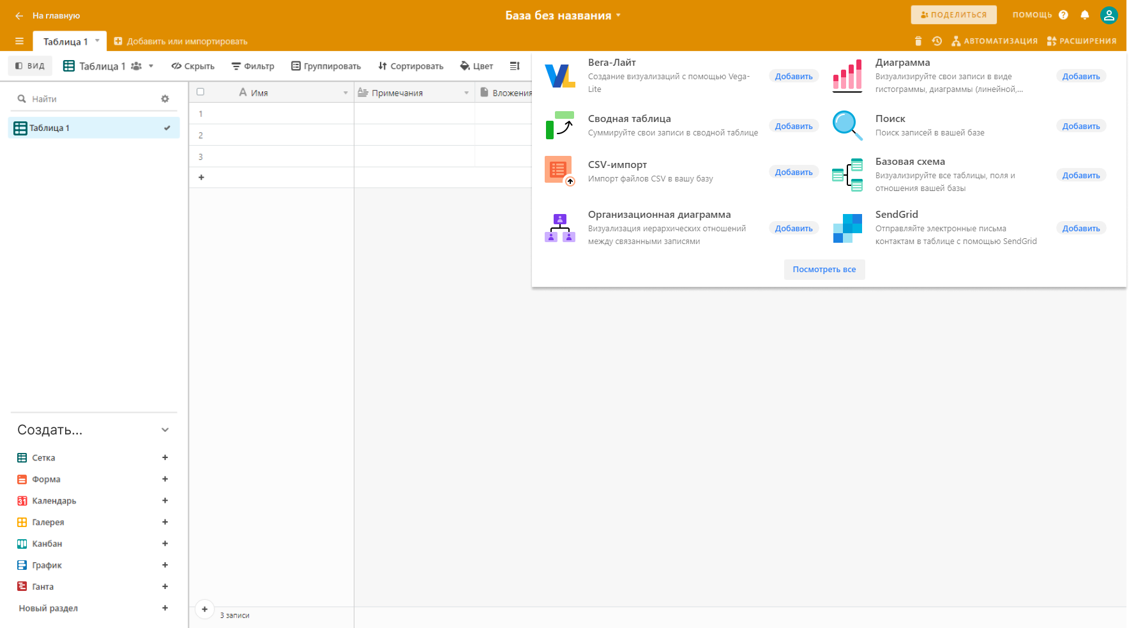Open Расширения panel
Viewport: 1129px width, 628px height.
[1082, 41]
